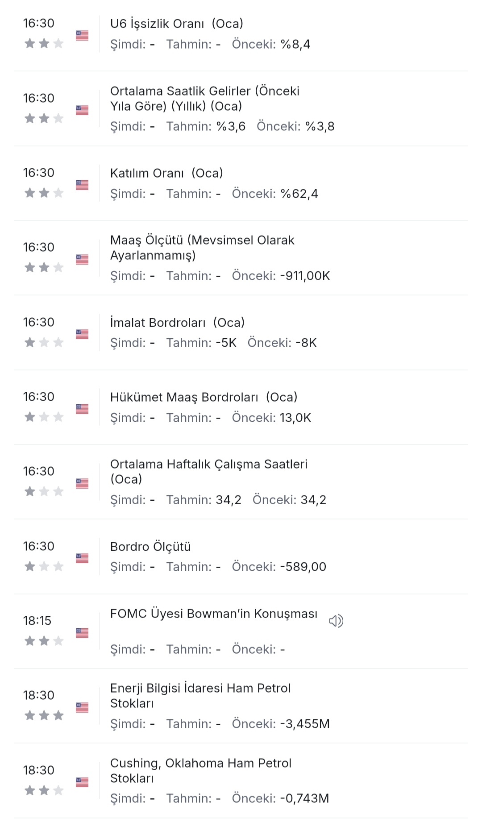The height and width of the screenshot is (822, 482).
Task: Open İmalat Bordroları (Oca) event
Action: click(177, 323)
